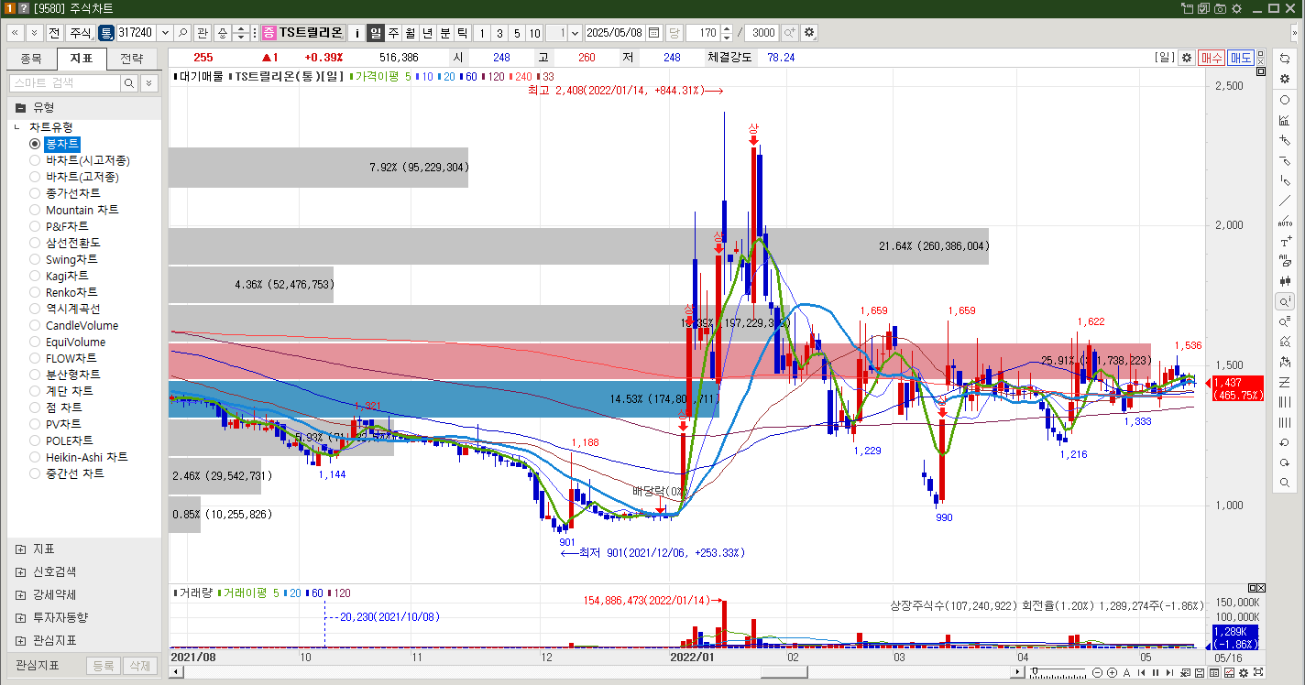Image resolution: width=1305 pixels, height=685 pixels.
Task: Jump to first bar playback icon
Action: [1141, 672]
